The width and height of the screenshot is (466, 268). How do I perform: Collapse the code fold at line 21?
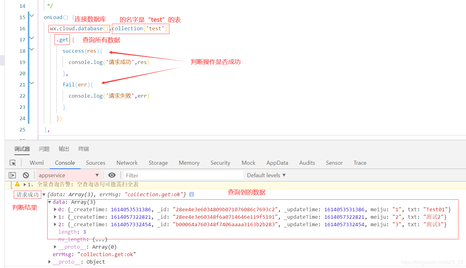32,83
